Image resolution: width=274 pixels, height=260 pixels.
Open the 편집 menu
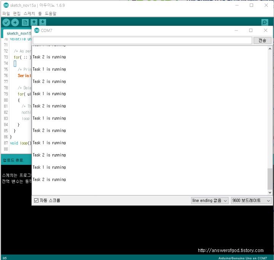tap(17, 13)
